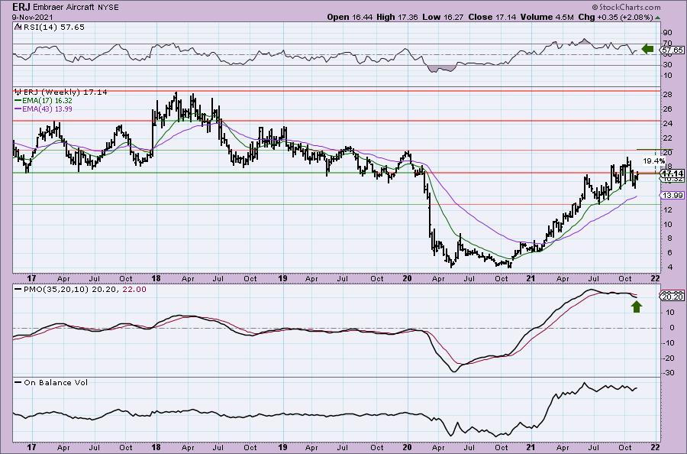The image size is (687, 454).
Task: Click the 24 price axis label
Action: pyautogui.click(x=668, y=124)
